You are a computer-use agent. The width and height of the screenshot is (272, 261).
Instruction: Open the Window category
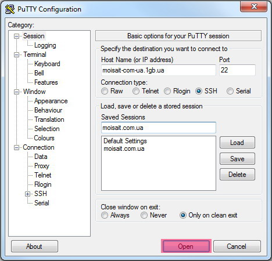click(x=34, y=92)
